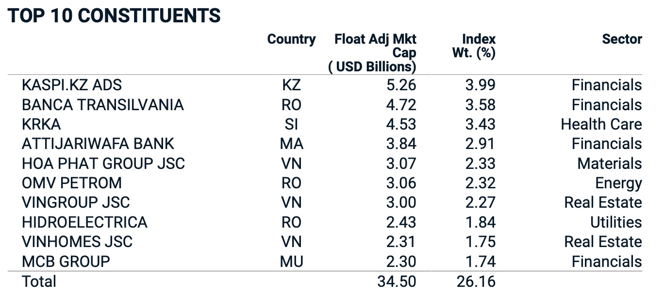This screenshot has width=664, height=298.
Task: Click the Total row label
Action: pyautogui.click(x=39, y=281)
